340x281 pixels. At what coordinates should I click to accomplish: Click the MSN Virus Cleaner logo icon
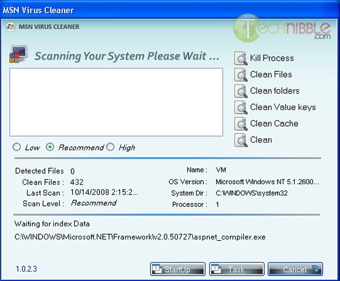[11, 27]
